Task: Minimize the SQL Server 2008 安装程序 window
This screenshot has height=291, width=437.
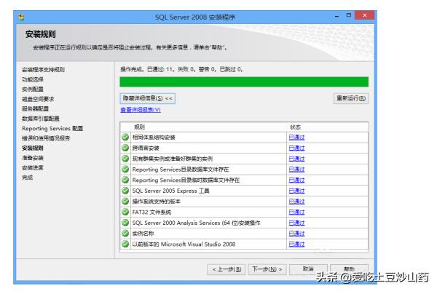Action: (336, 16)
